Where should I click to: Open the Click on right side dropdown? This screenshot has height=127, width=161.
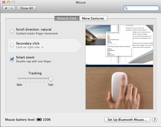(x=30, y=47)
